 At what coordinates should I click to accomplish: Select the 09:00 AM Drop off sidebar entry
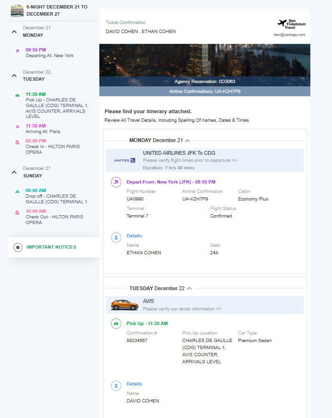pyautogui.click(x=57, y=196)
